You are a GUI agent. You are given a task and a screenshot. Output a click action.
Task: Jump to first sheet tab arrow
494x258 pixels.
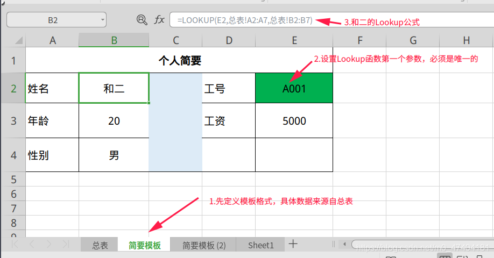coord(15,244)
